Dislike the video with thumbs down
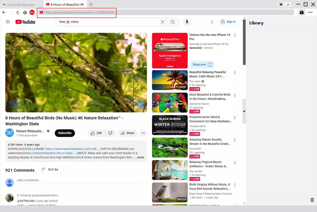The width and height of the screenshot is (317, 212). click(x=110, y=133)
